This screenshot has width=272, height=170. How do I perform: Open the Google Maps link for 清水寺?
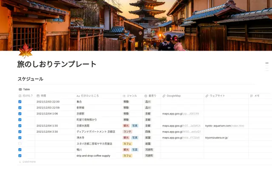(181, 138)
